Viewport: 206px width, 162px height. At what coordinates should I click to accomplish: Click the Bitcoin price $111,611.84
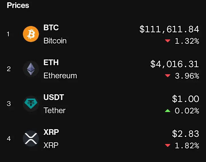click(x=169, y=29)
